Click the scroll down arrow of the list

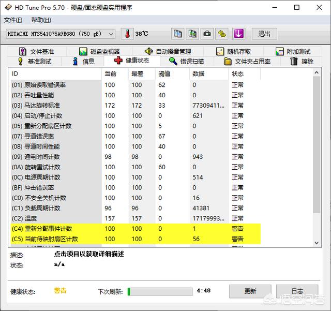(x=317, y=243)
